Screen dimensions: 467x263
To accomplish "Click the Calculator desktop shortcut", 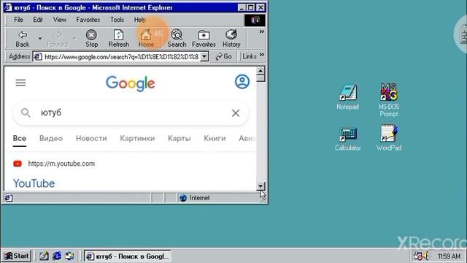I will (347, 140).
